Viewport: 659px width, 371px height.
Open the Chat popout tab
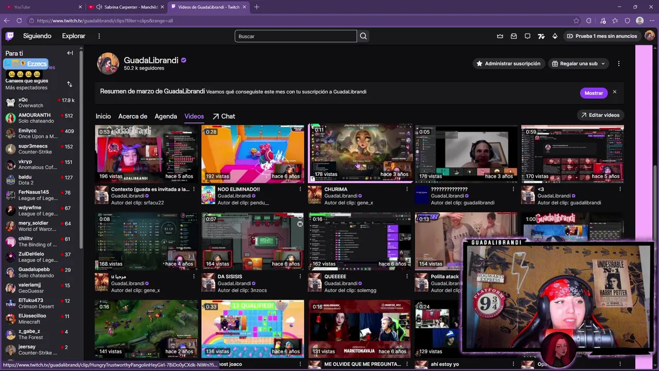click(x=224, y=116)
